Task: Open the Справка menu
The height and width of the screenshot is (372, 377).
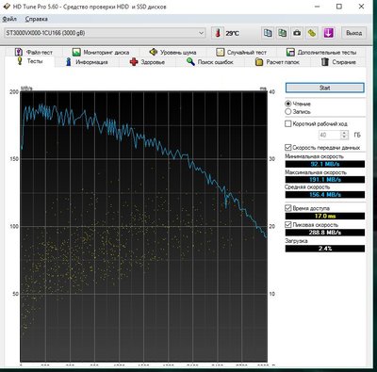Action: click(37, 19)
